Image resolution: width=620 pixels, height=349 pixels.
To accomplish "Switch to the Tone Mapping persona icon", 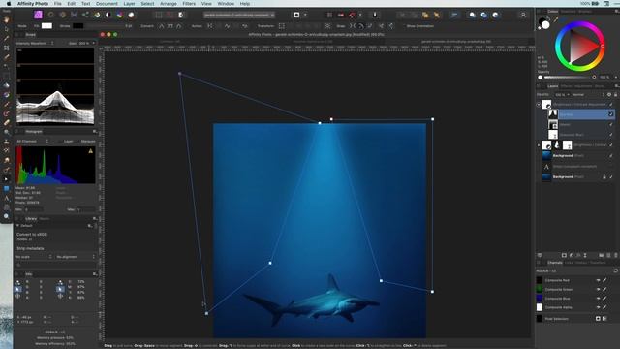I will (74, 16).
